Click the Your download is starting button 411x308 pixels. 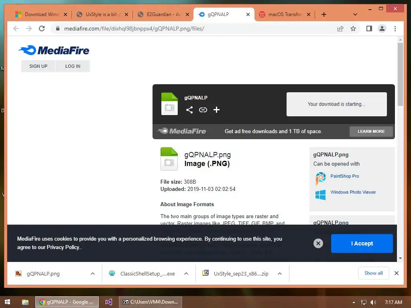tap(336, 104)
